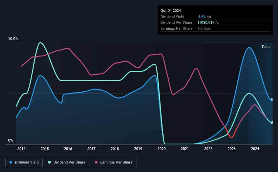
Task: Click the Oct 04 2024 tooltip date
Action: tap(171, 10)
